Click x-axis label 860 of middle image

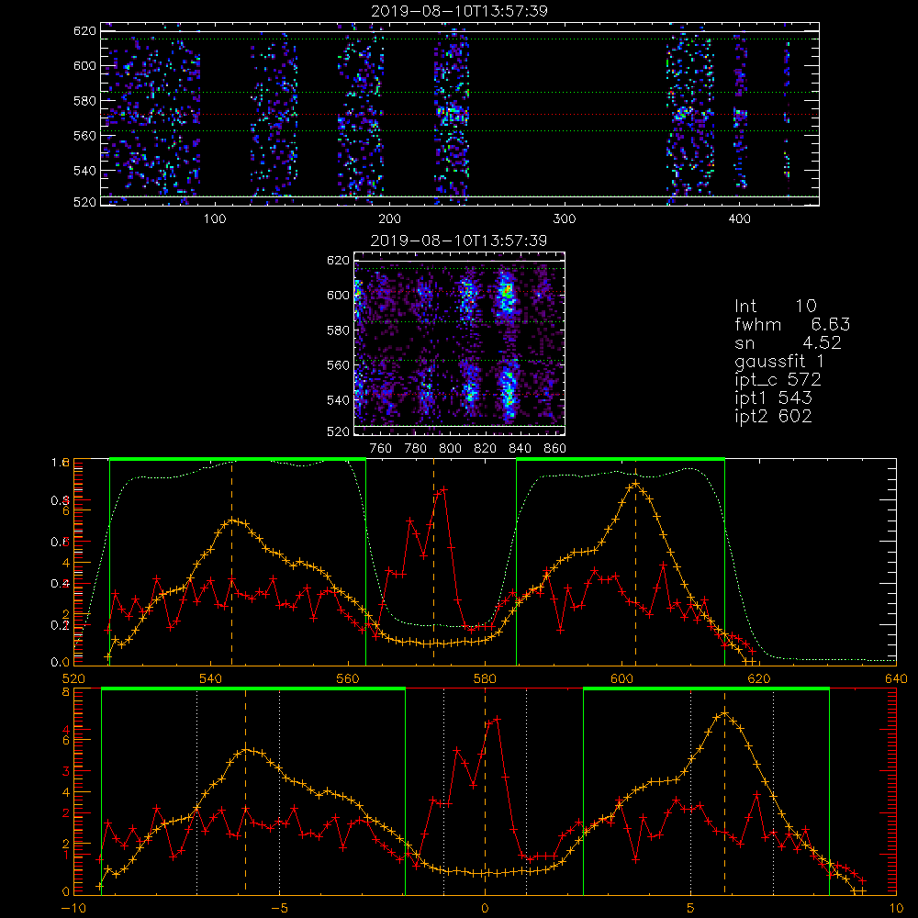point(555,449)
